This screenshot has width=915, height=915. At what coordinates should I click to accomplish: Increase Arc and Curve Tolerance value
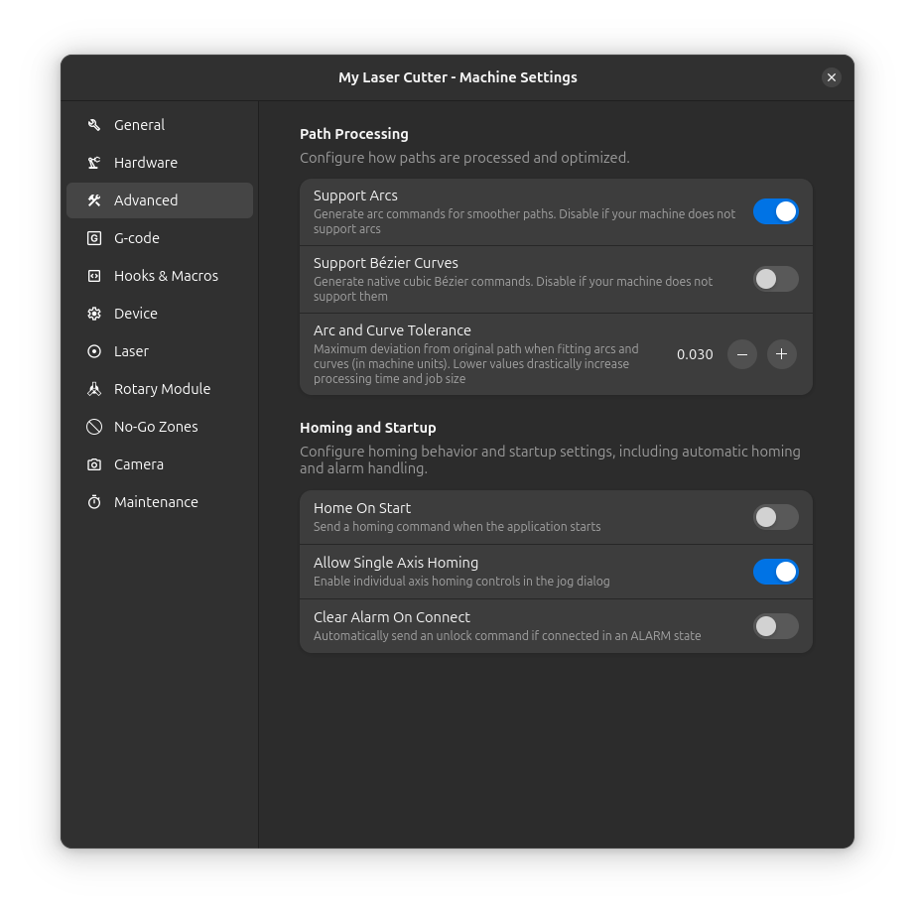(782, 354)
